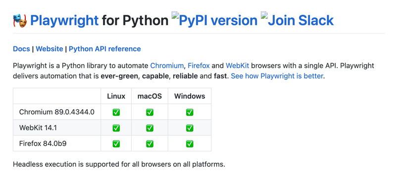
Task: Follow the Chromium link
Action: (x=167, y=66)
